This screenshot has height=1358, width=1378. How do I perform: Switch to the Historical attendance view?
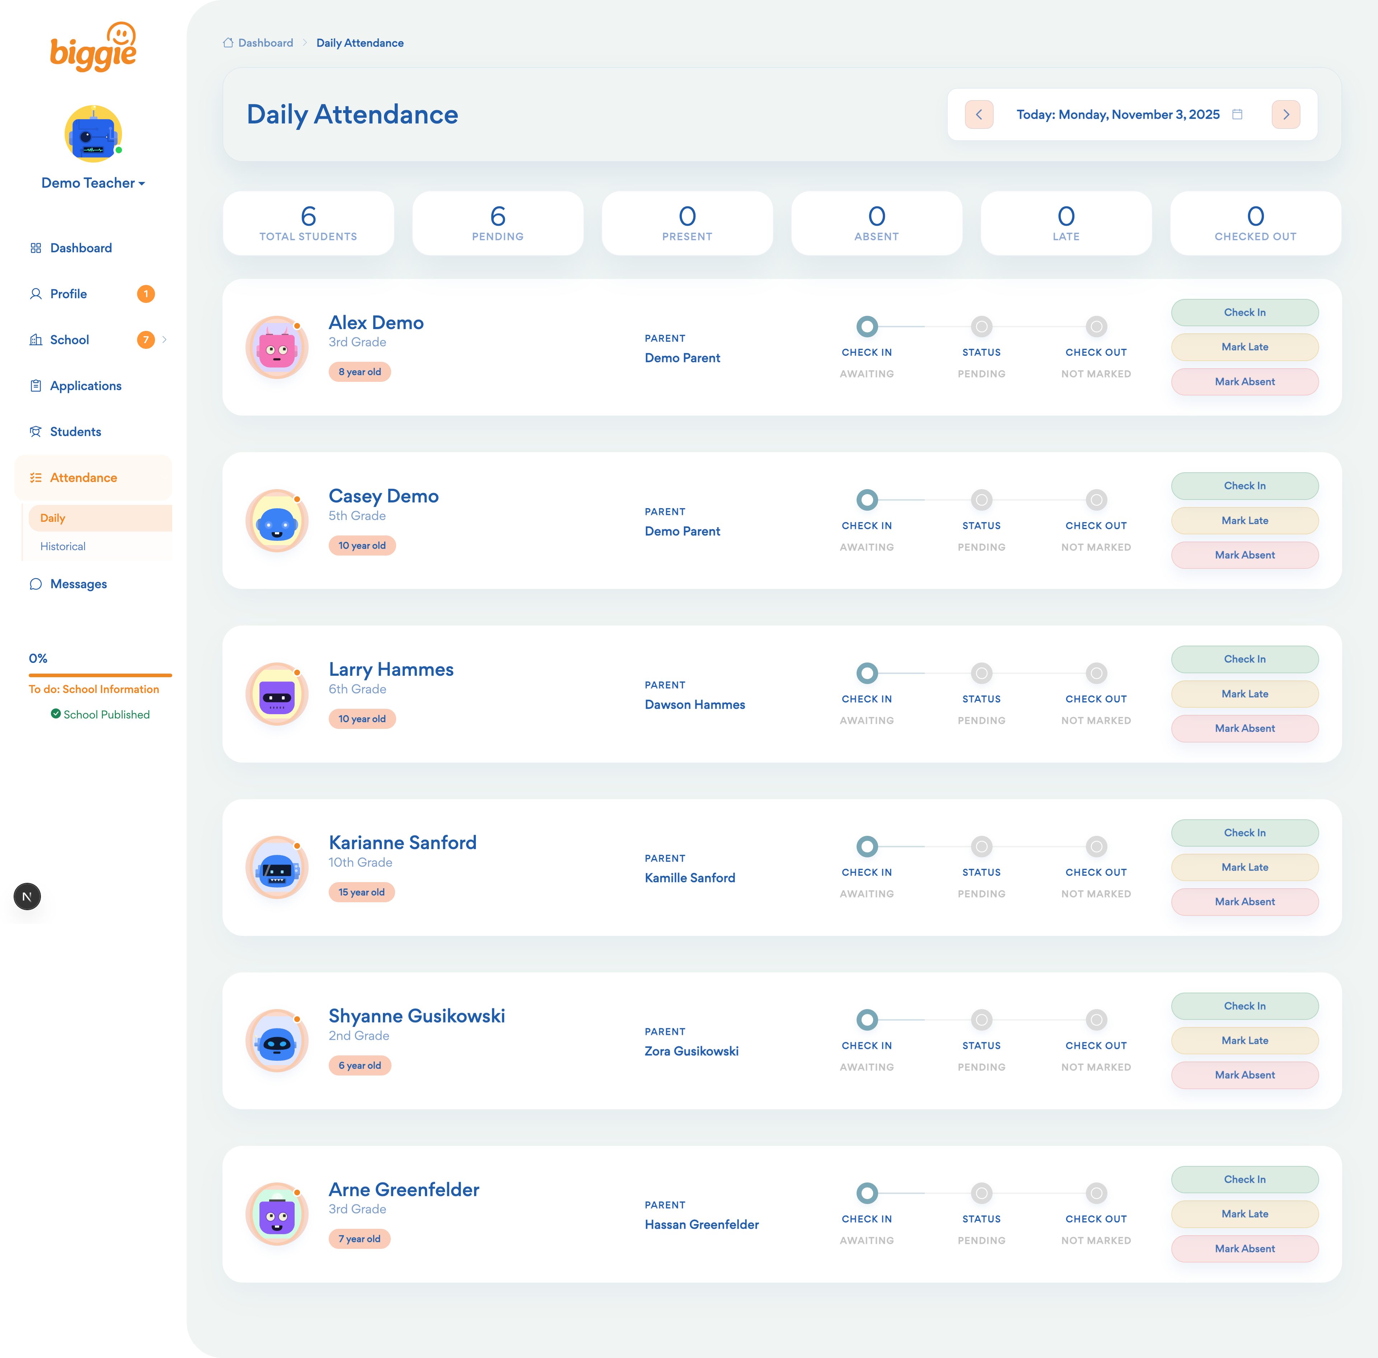pyautogui.click(x=63, y=546)
